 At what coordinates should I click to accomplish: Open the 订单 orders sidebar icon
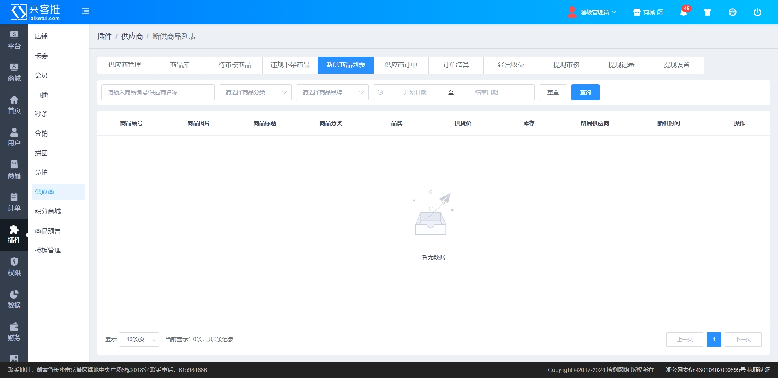point(14,202)
